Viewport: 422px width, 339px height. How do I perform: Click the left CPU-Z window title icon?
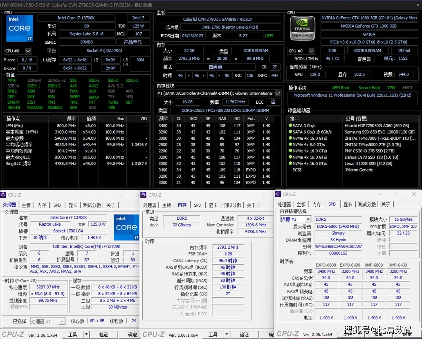(x=3, y=195)
